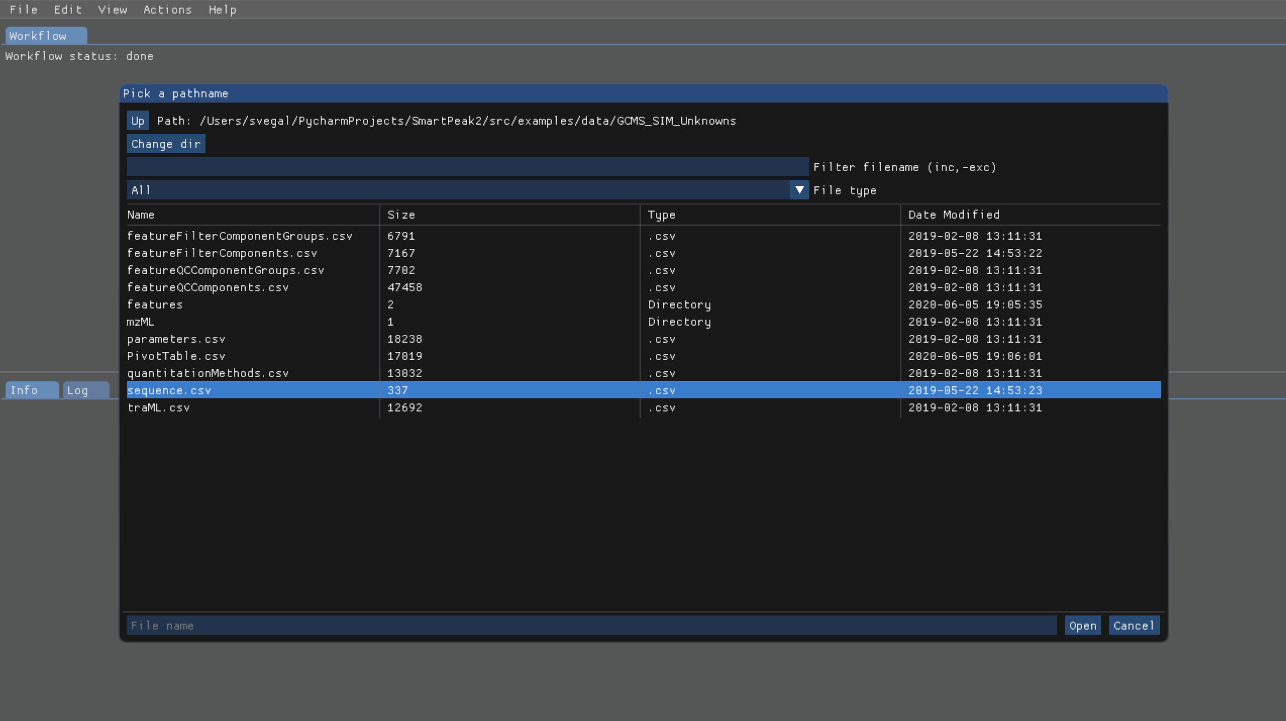Viewport: 1286px width, 721px height.
Task: Select the features directory entry
Action: [x=155, y=304]
